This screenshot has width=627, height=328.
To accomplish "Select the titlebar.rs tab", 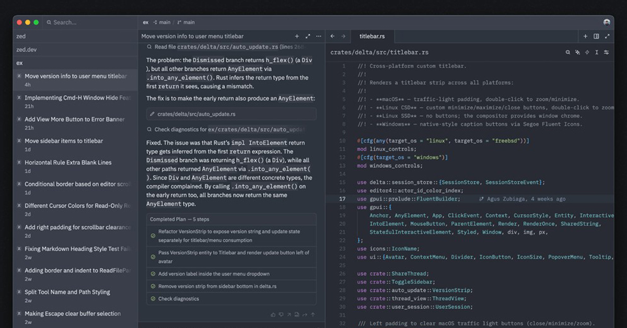I will point(372,37).
